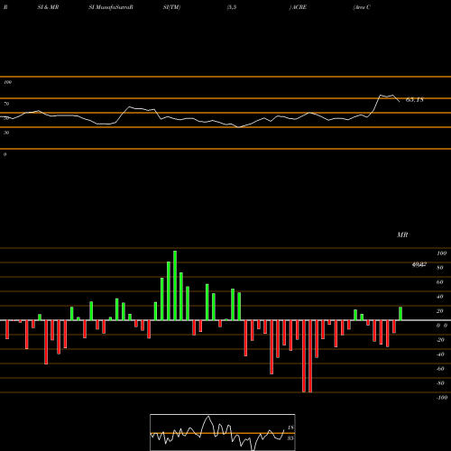Click MR axis label "-60"
The height and width of the screenshot is (451, 451).
[440, 369]
